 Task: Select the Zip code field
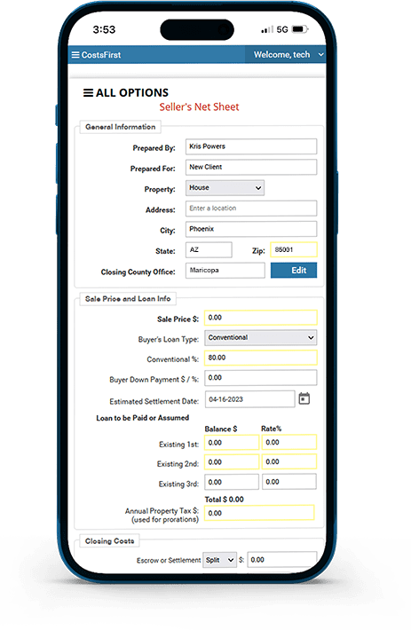point(294,249)
